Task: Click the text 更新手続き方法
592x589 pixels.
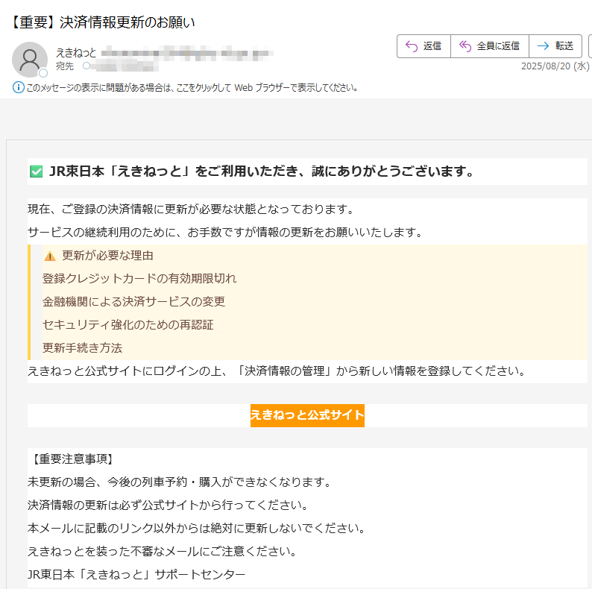Action: (x=82, y=347)
